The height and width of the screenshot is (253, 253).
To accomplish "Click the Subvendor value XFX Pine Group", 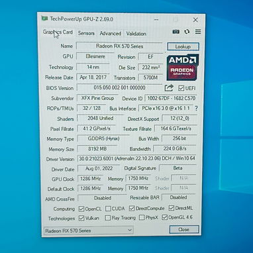I will point(97,98).
